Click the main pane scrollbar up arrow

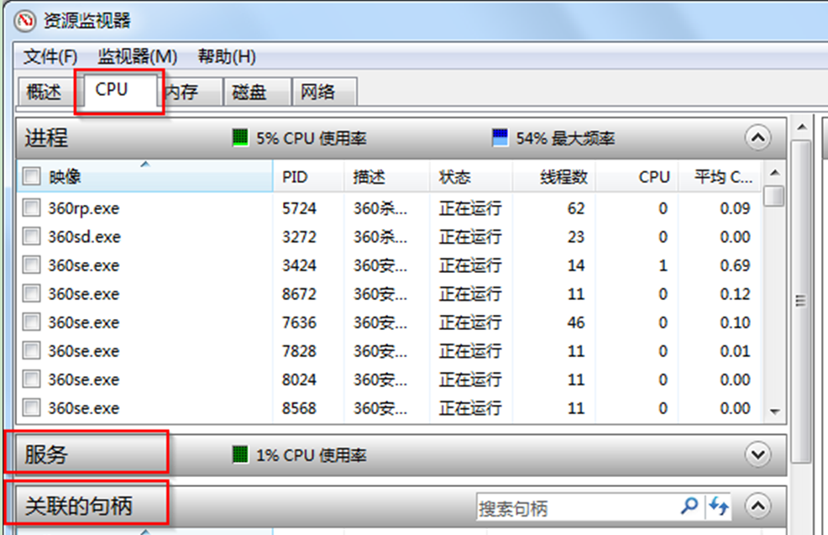point(802,127)
